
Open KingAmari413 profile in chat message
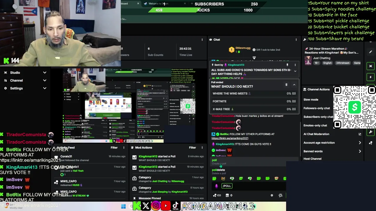pos(225,144)
